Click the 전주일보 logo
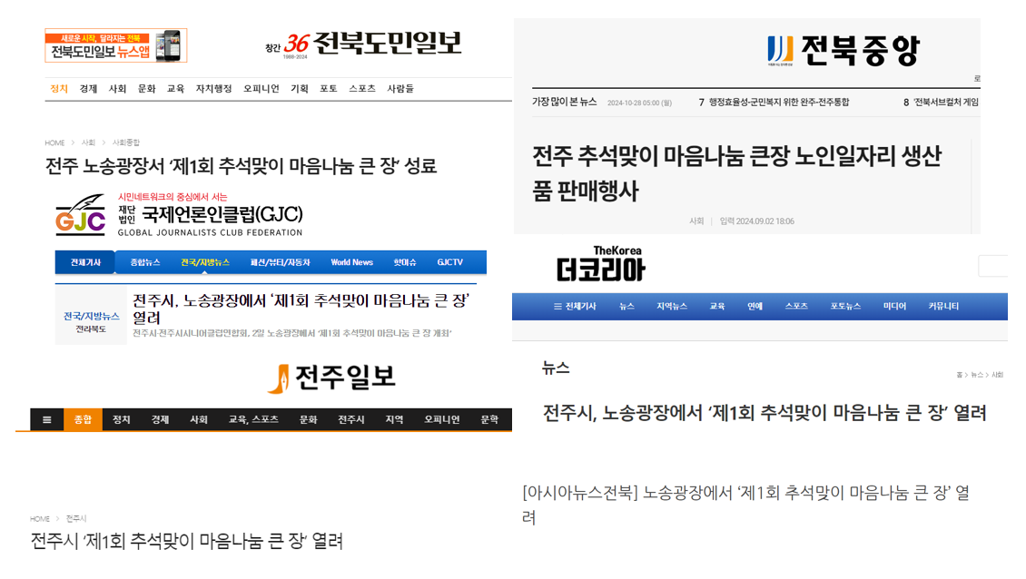1026x579 pixels. pos(331,377)
